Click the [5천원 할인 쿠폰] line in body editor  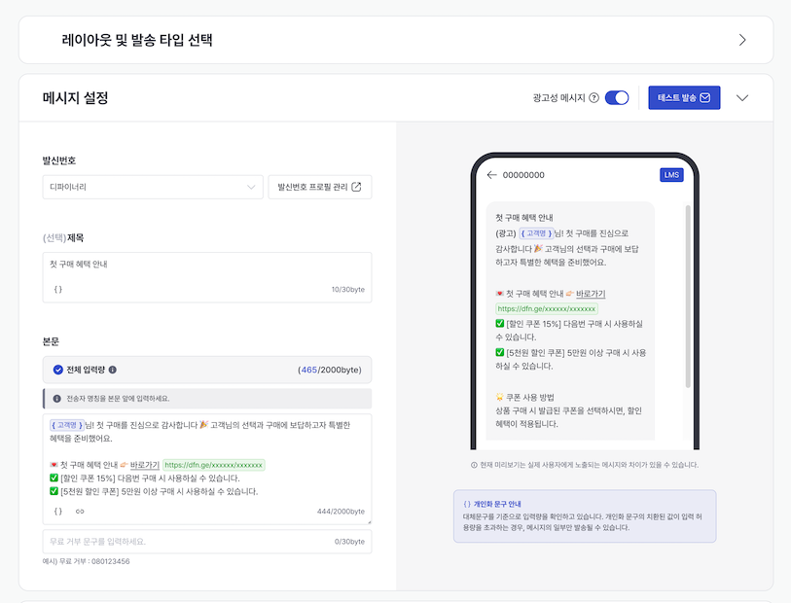[154, 491]
